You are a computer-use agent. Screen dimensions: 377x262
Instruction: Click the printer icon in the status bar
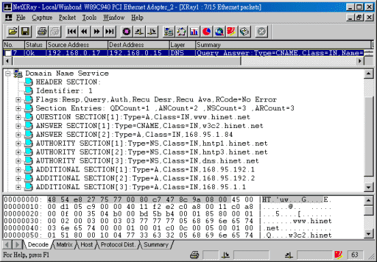click(x=194, y=255)
